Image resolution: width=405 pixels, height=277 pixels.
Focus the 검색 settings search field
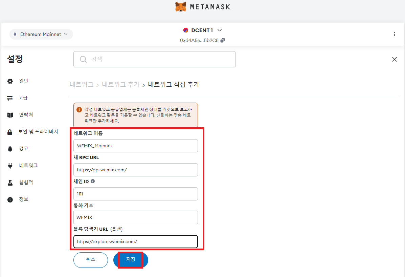[155, 59]
